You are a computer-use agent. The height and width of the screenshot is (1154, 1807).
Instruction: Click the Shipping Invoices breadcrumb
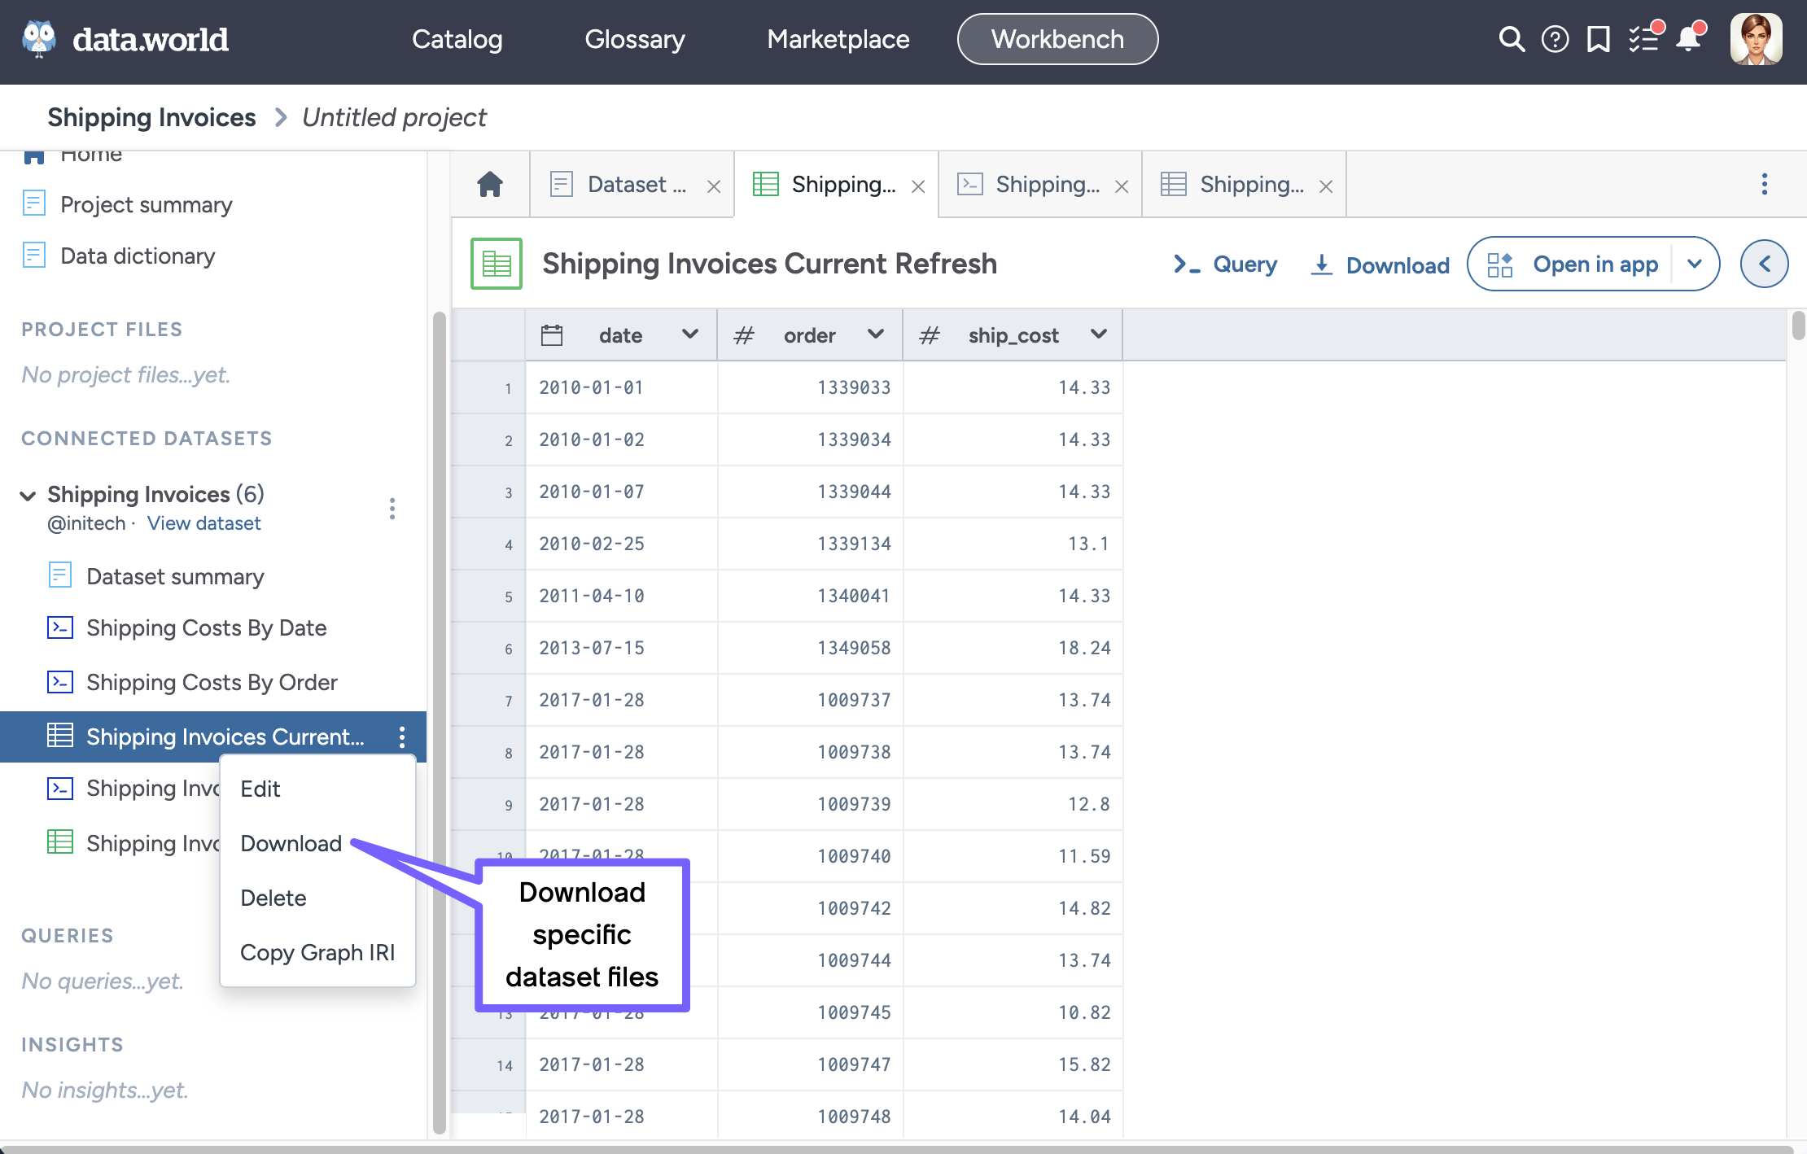click(x=151, y=117)
